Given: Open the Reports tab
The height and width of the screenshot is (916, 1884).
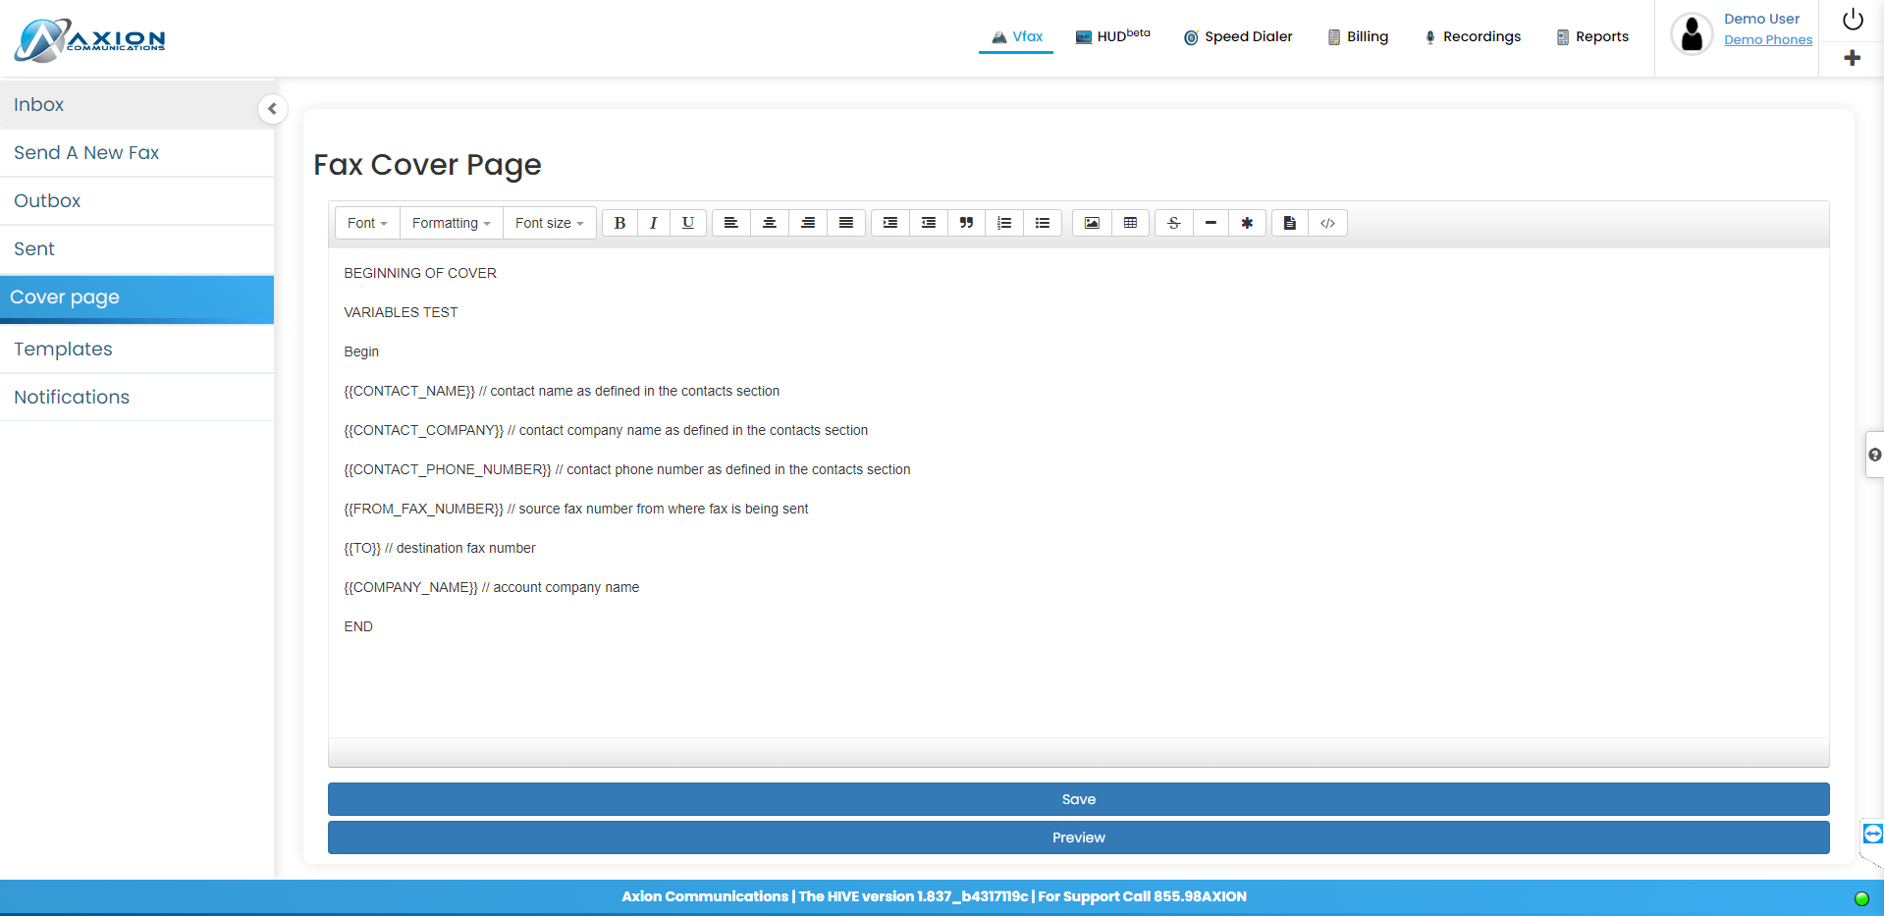Looking at the screenshot, I should point(1591,36).
